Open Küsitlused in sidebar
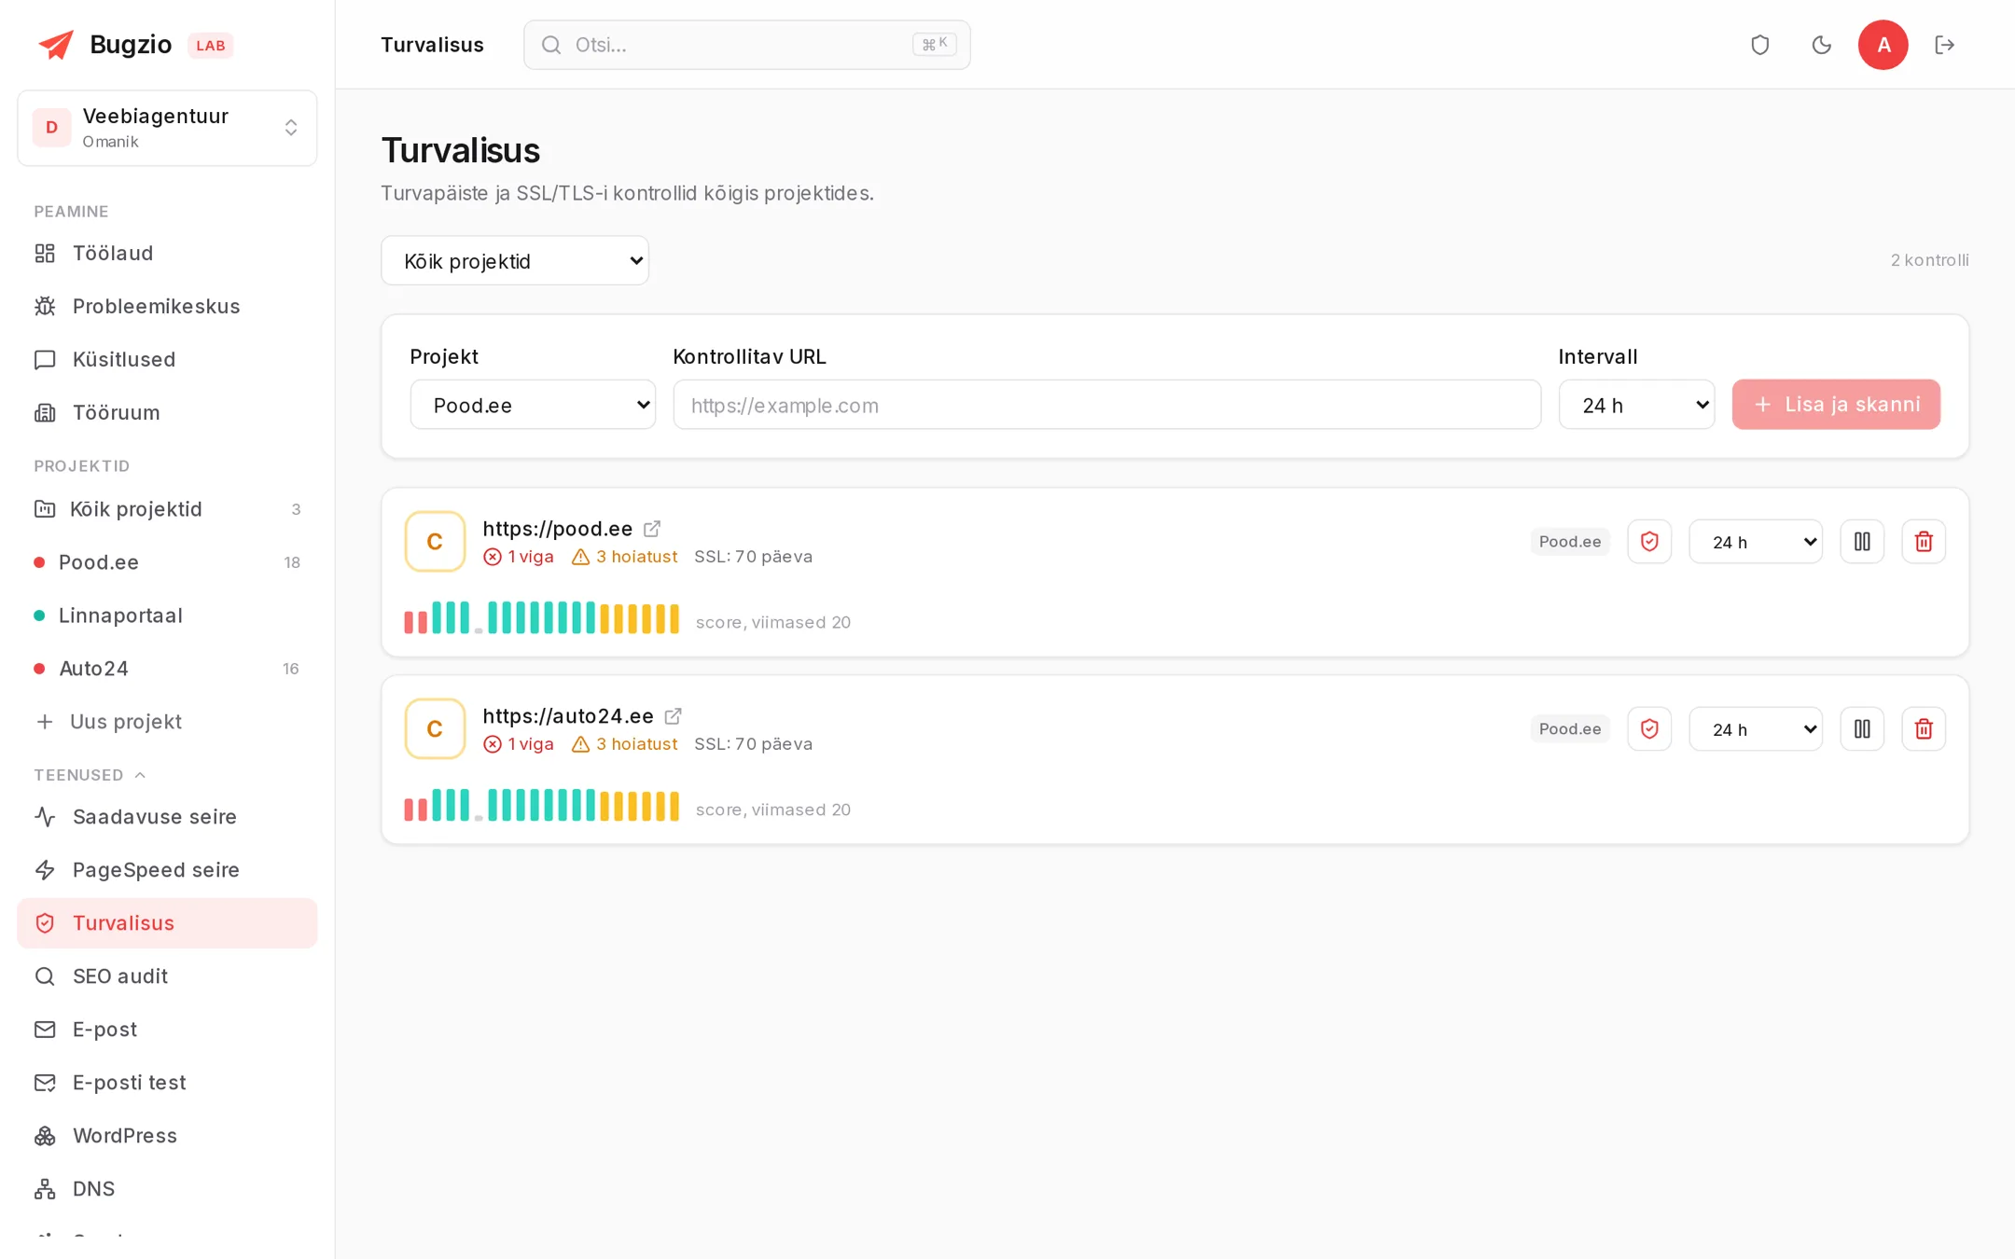 167,360
